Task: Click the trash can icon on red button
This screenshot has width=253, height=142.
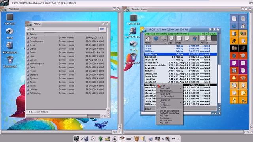Action: tap(234, 56)
